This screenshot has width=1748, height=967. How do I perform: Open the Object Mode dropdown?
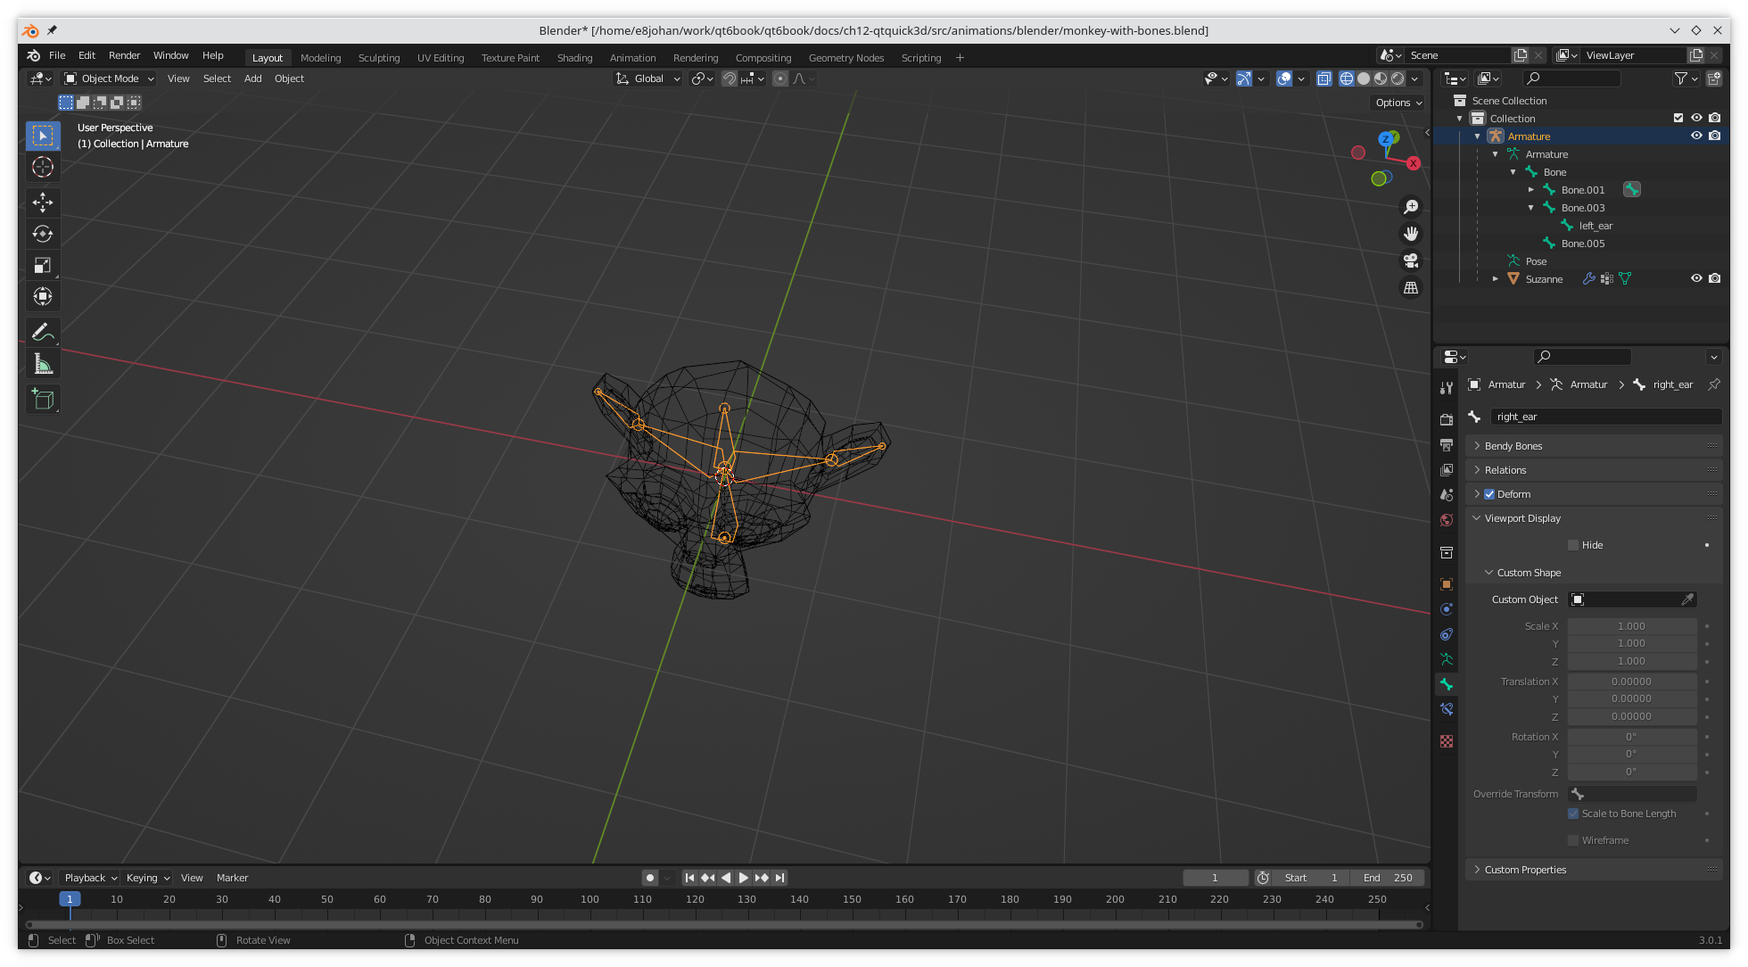click(110, 79)
